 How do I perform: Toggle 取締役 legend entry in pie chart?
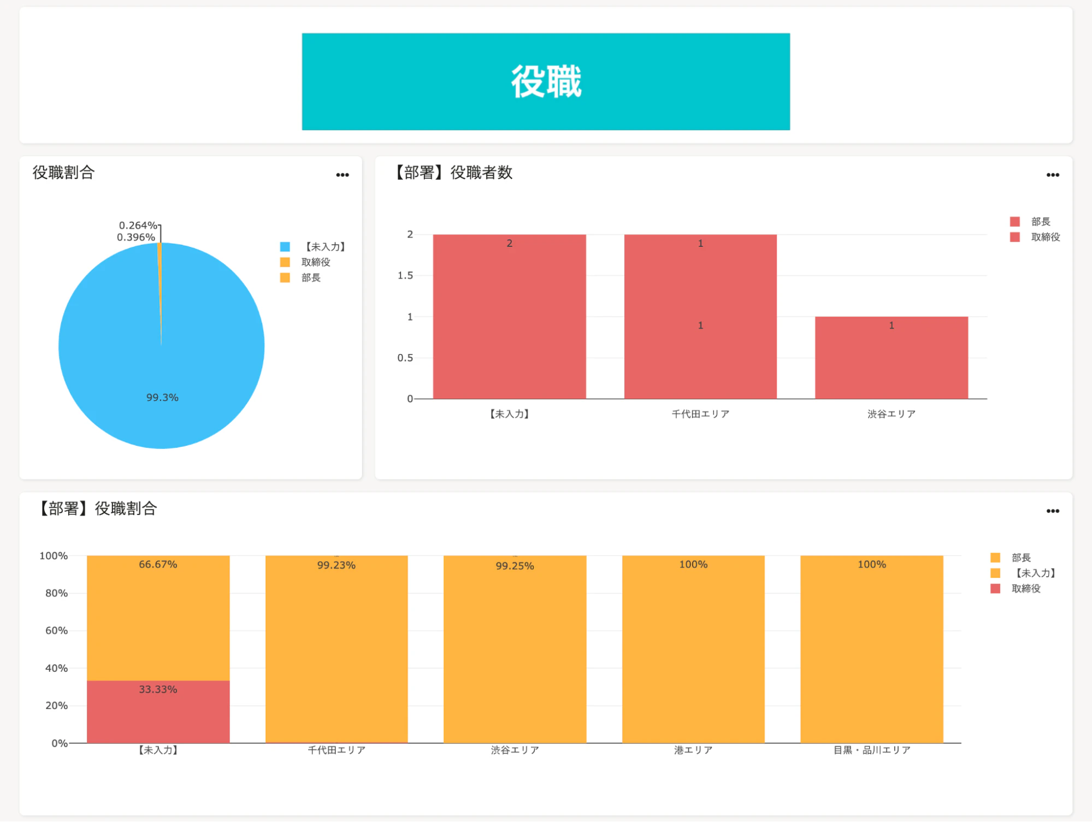(305, 262)
